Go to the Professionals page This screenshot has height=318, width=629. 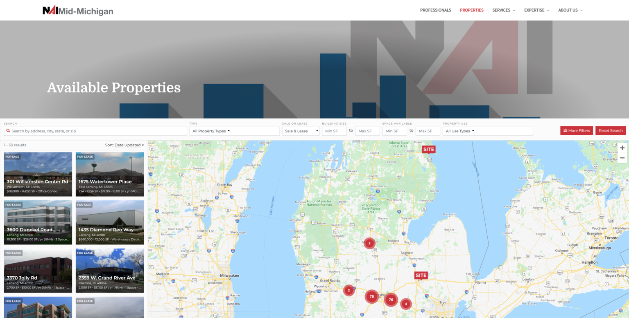(436, 10)
